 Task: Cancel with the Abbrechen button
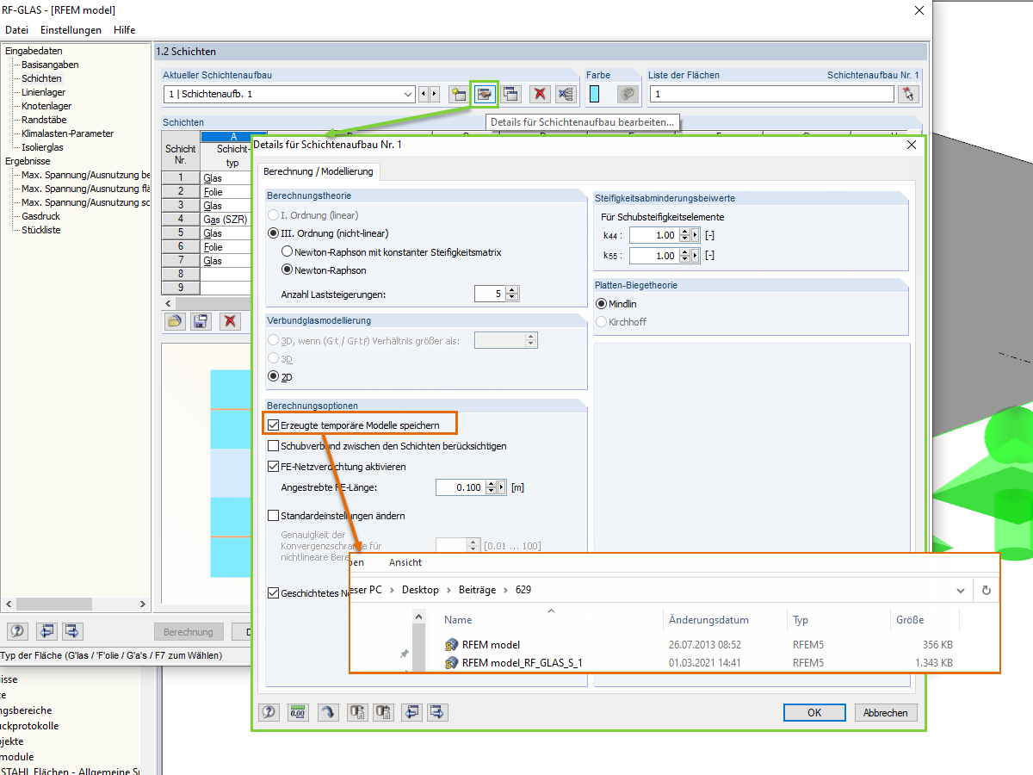(886, 713)
